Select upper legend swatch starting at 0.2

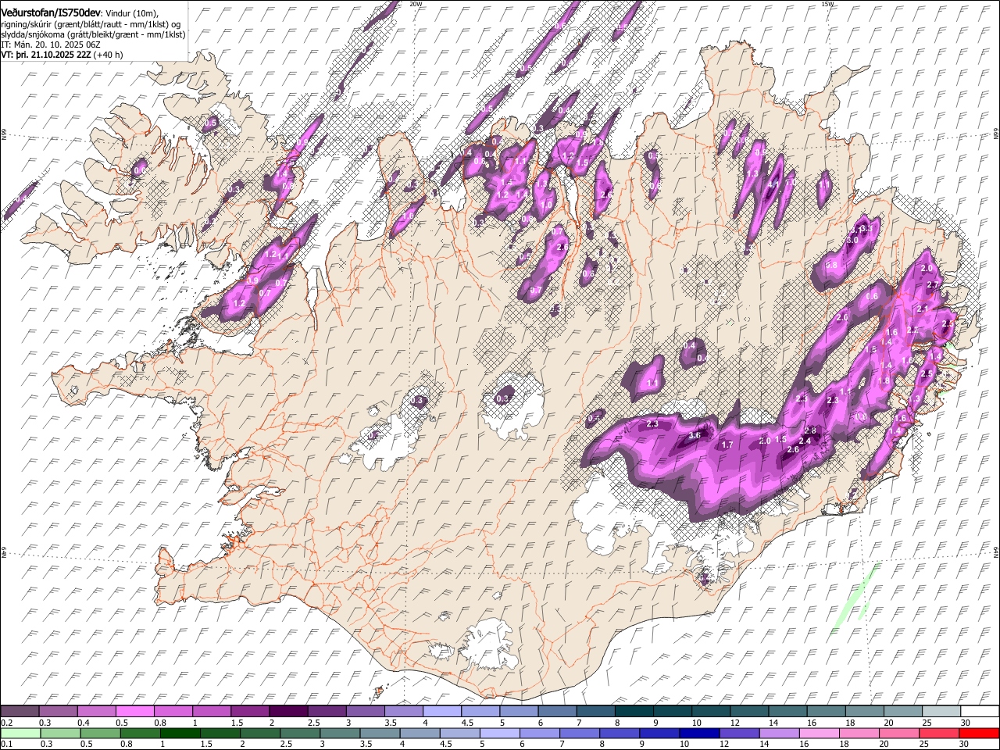(x=20, y=711)
